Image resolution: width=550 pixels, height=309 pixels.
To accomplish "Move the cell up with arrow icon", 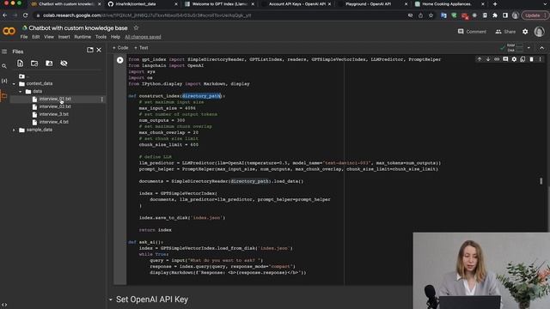I will tap(480, 59).
